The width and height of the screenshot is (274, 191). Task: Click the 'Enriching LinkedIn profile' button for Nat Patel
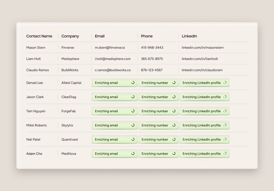(x=204, y=139)
